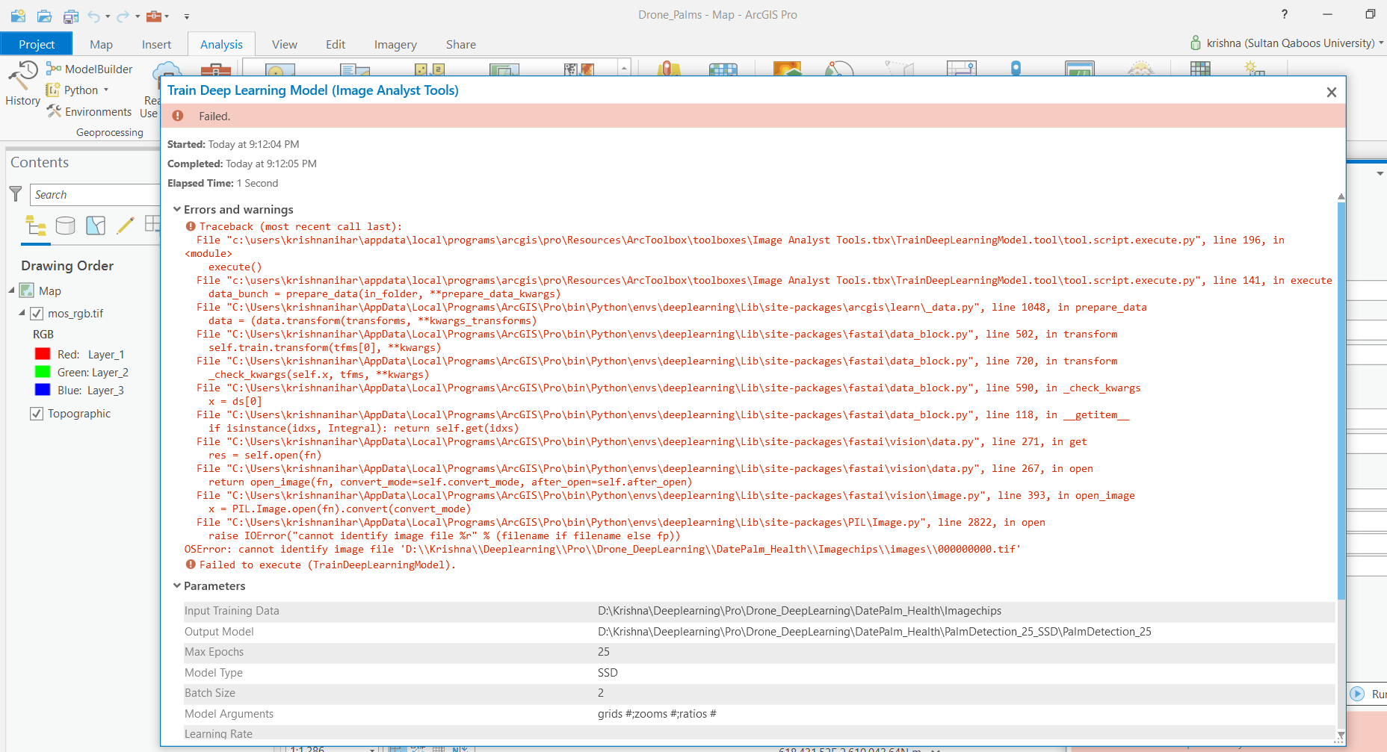Open the user account dropdown arrow
This screenshot has height=752, width=1387.
click(1381, 43)
